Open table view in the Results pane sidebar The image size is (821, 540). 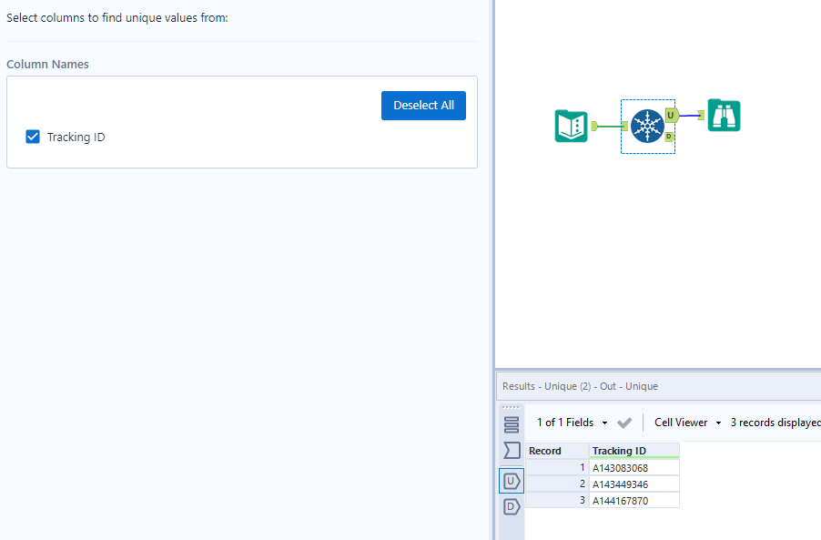(x=512, y=424)
